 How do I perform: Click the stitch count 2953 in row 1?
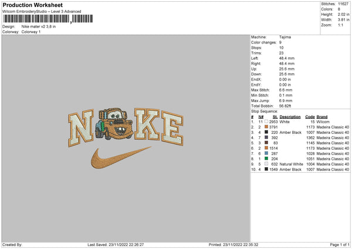pyautogui.click(x=273, y=122)
